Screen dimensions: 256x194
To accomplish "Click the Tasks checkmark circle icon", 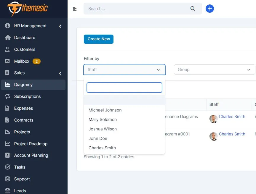I will click(8, 167).
